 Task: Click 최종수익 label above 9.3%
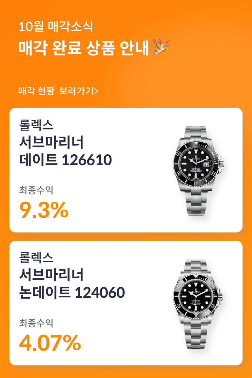tap(36, 190)
